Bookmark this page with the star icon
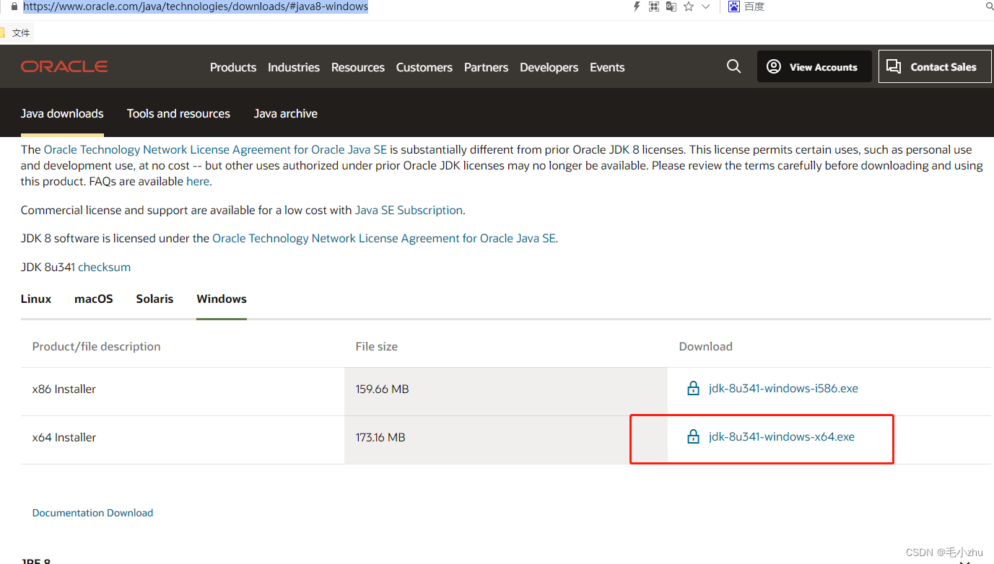 point(688,6)
